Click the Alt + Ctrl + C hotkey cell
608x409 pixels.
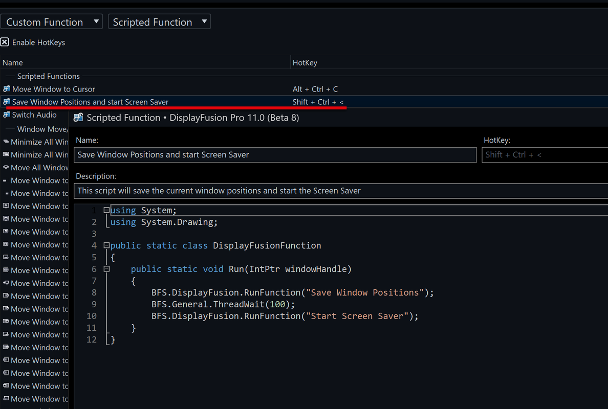click(315, 89)
